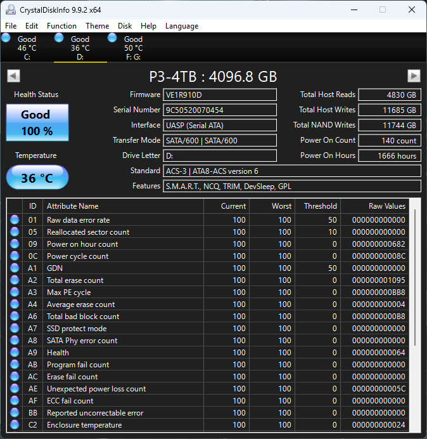Viewport: 427px width, 439px height.
Task: Click the Standard field ACS-3
Action: coord(292,171)
